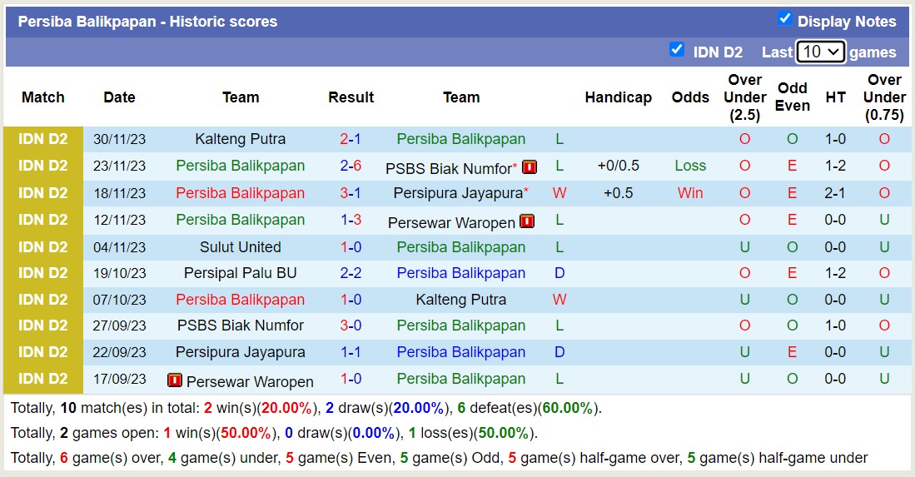The image size is (915, 477).
Task: Open Persipura Jayapura link in 22/09/23 row
Action: 241,352
